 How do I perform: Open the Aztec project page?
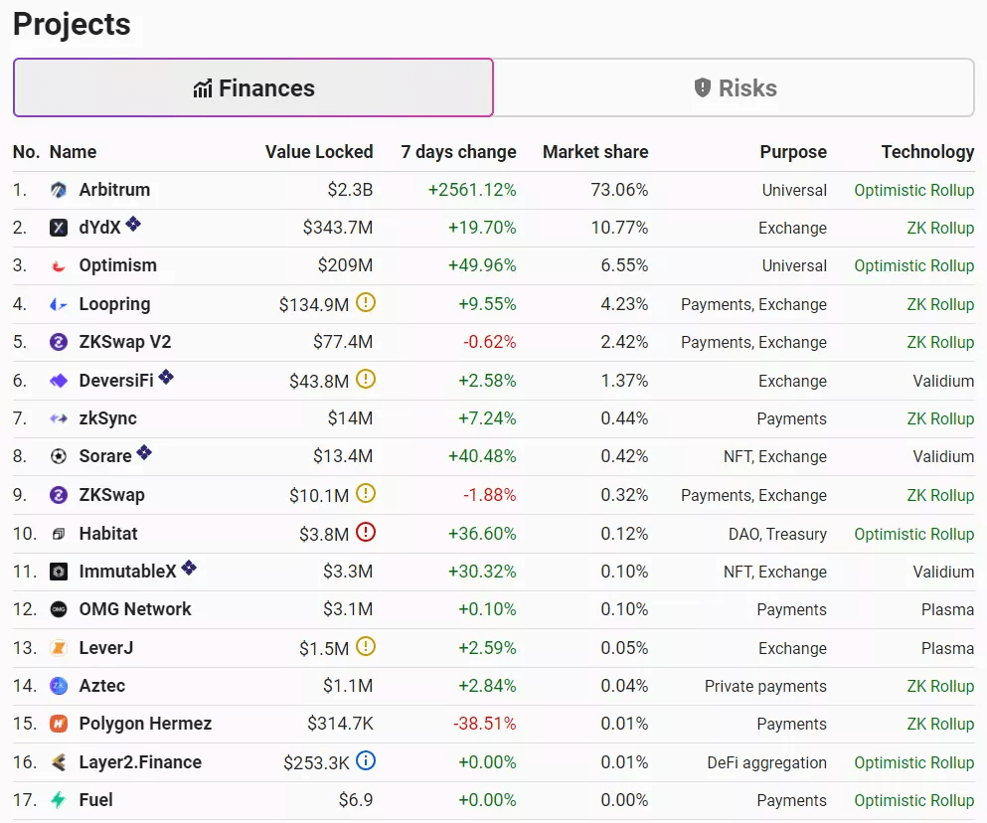pyautogui.click(x=101, y=686)
